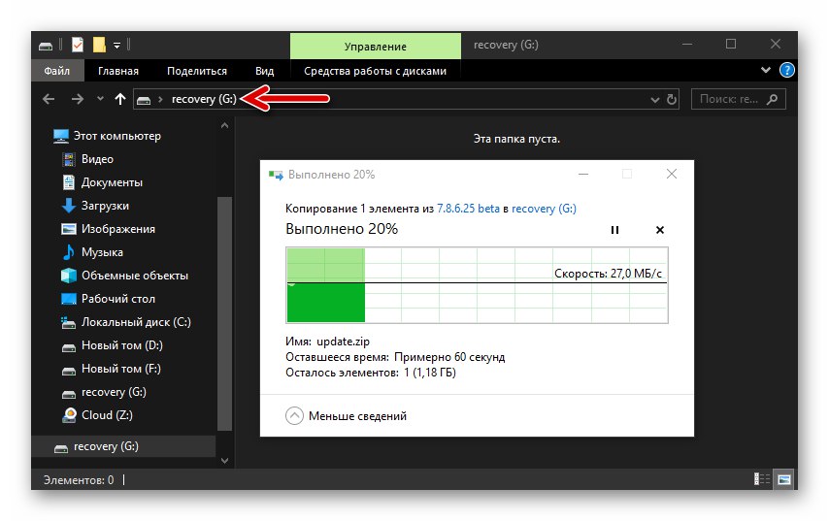Maximize the Explorer window
The height and width of the screenshot is (521, 829).
click(x=731, y=45)
